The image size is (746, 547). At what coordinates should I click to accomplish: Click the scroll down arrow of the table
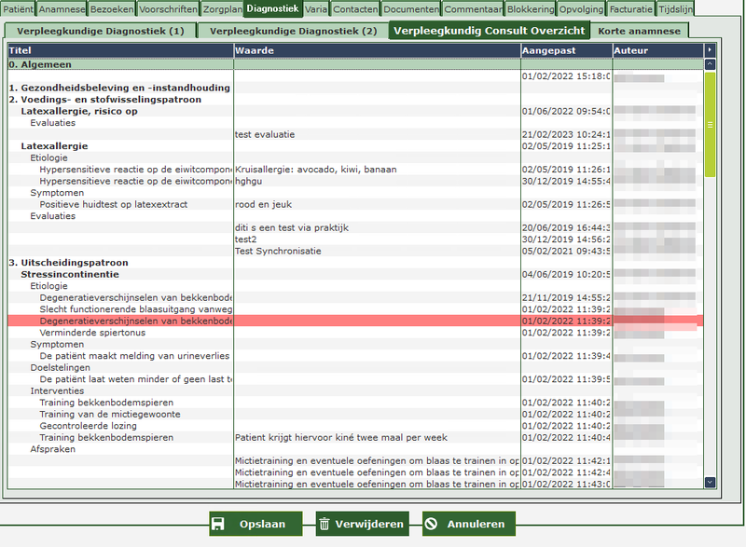pyautogui.click(x=710, y=482)
